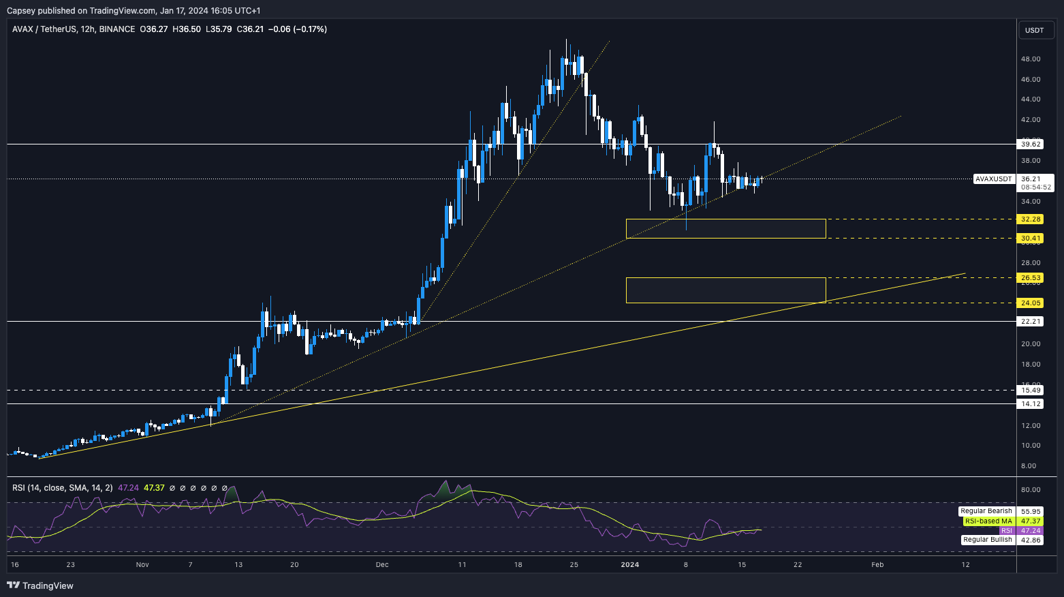Click the current price 36.21 countdown label
The image size is (1064, 597).
pyautogui.click(x=1036, y=183)
